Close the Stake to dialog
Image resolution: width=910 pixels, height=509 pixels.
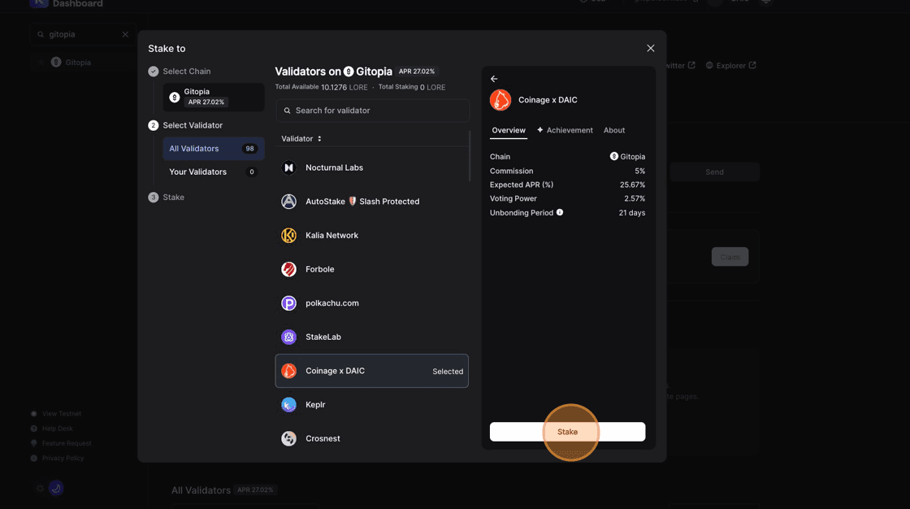click(650, 49)
